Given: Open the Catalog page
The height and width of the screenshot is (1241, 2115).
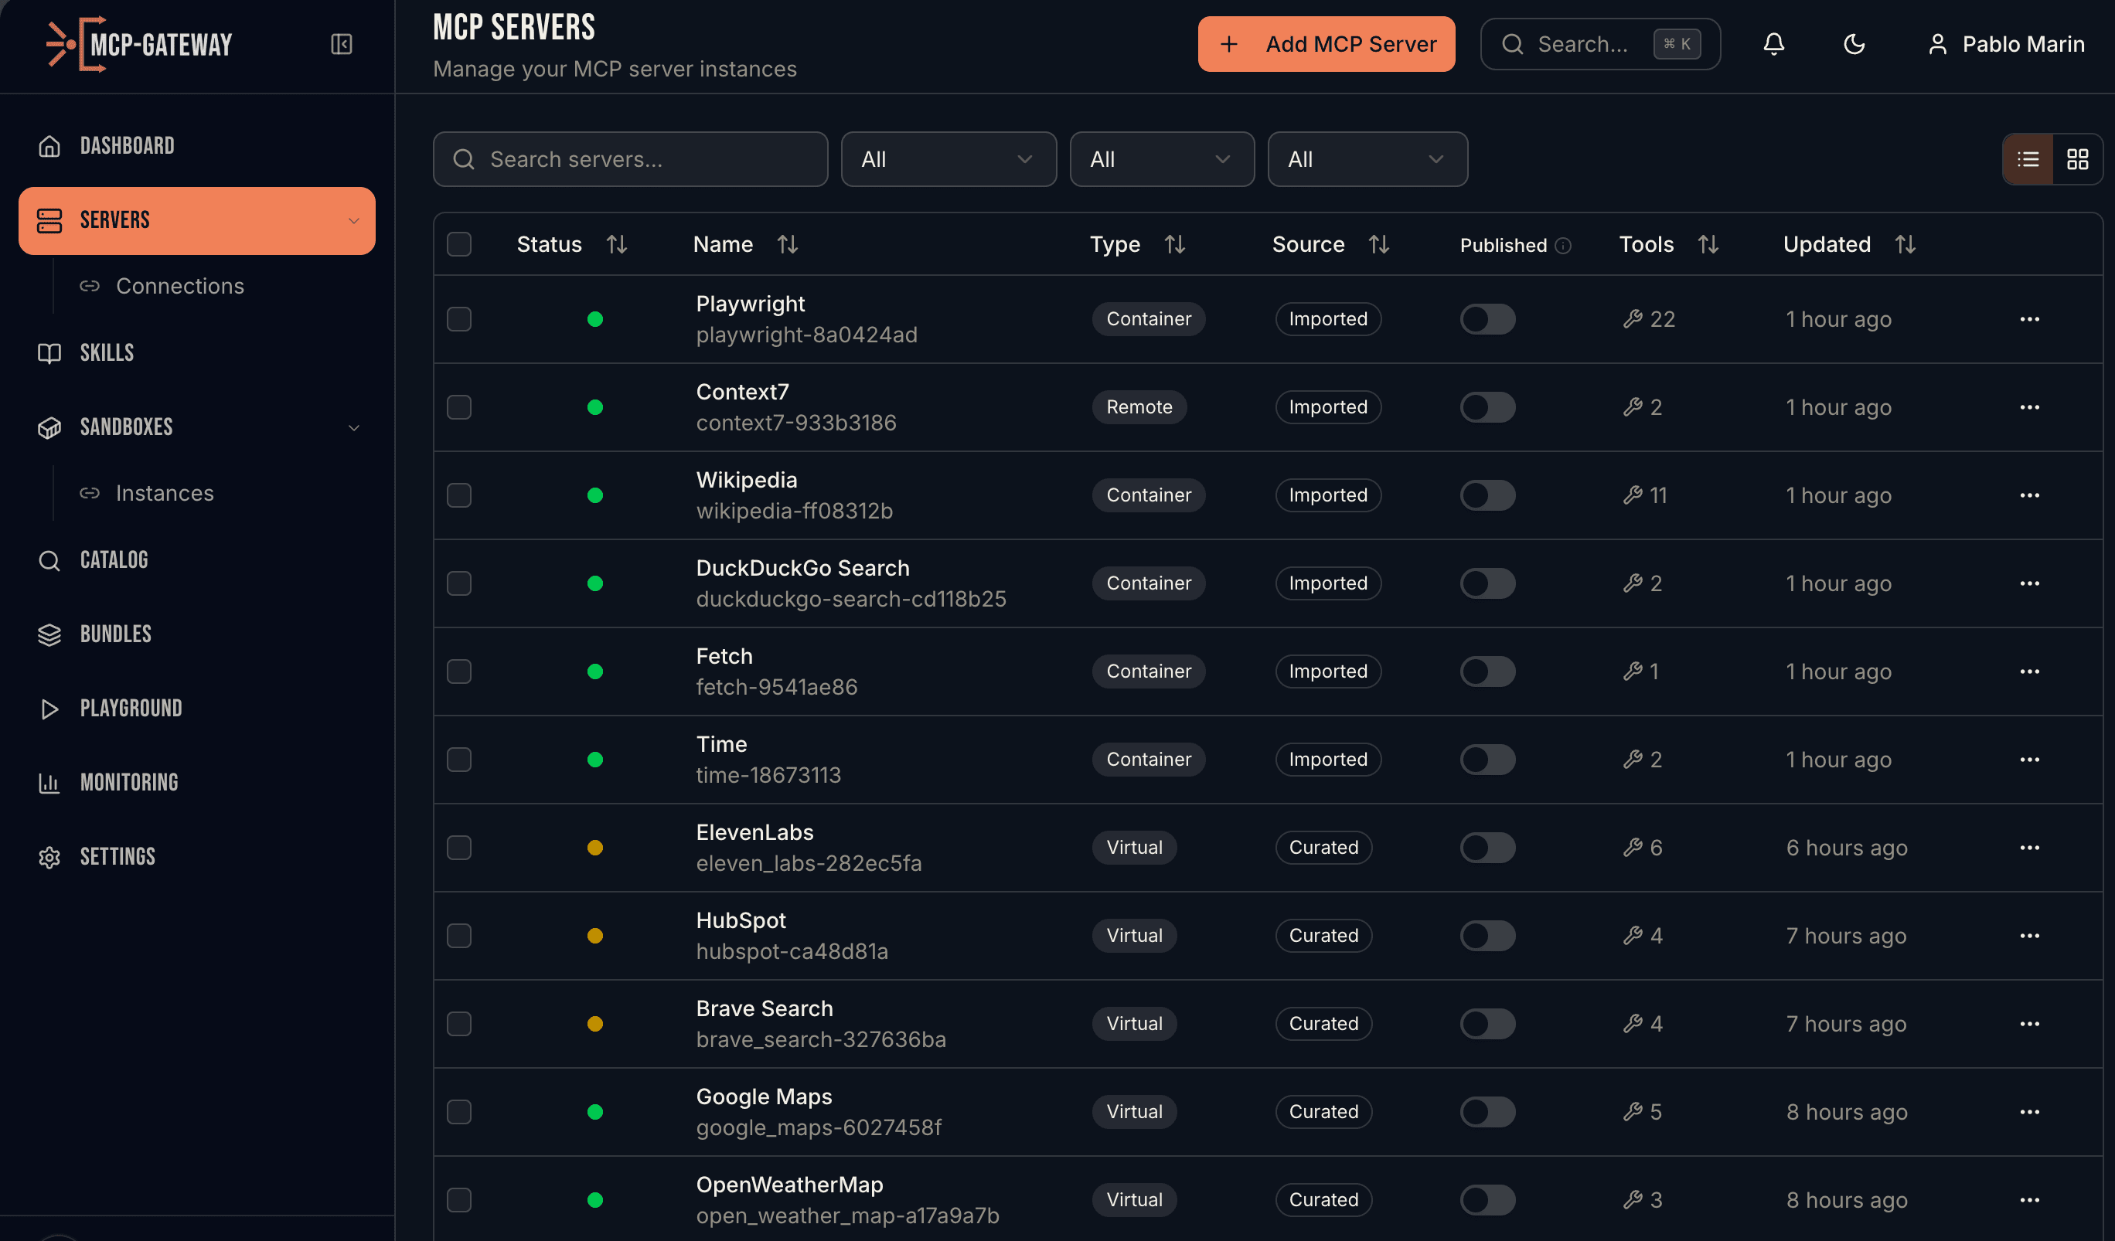Looking at the screenshot, I should pos(114,559).
